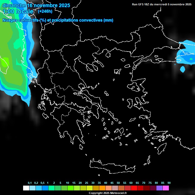
Task: Click the island of Crete on the map
Action: point(114,167)
